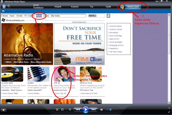Click the Windows logo next to Media Guide

pos(122,7)
